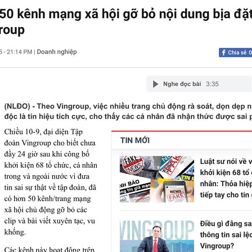Open the Vingroup chairman photo thumbnail

tap(157, 236)
